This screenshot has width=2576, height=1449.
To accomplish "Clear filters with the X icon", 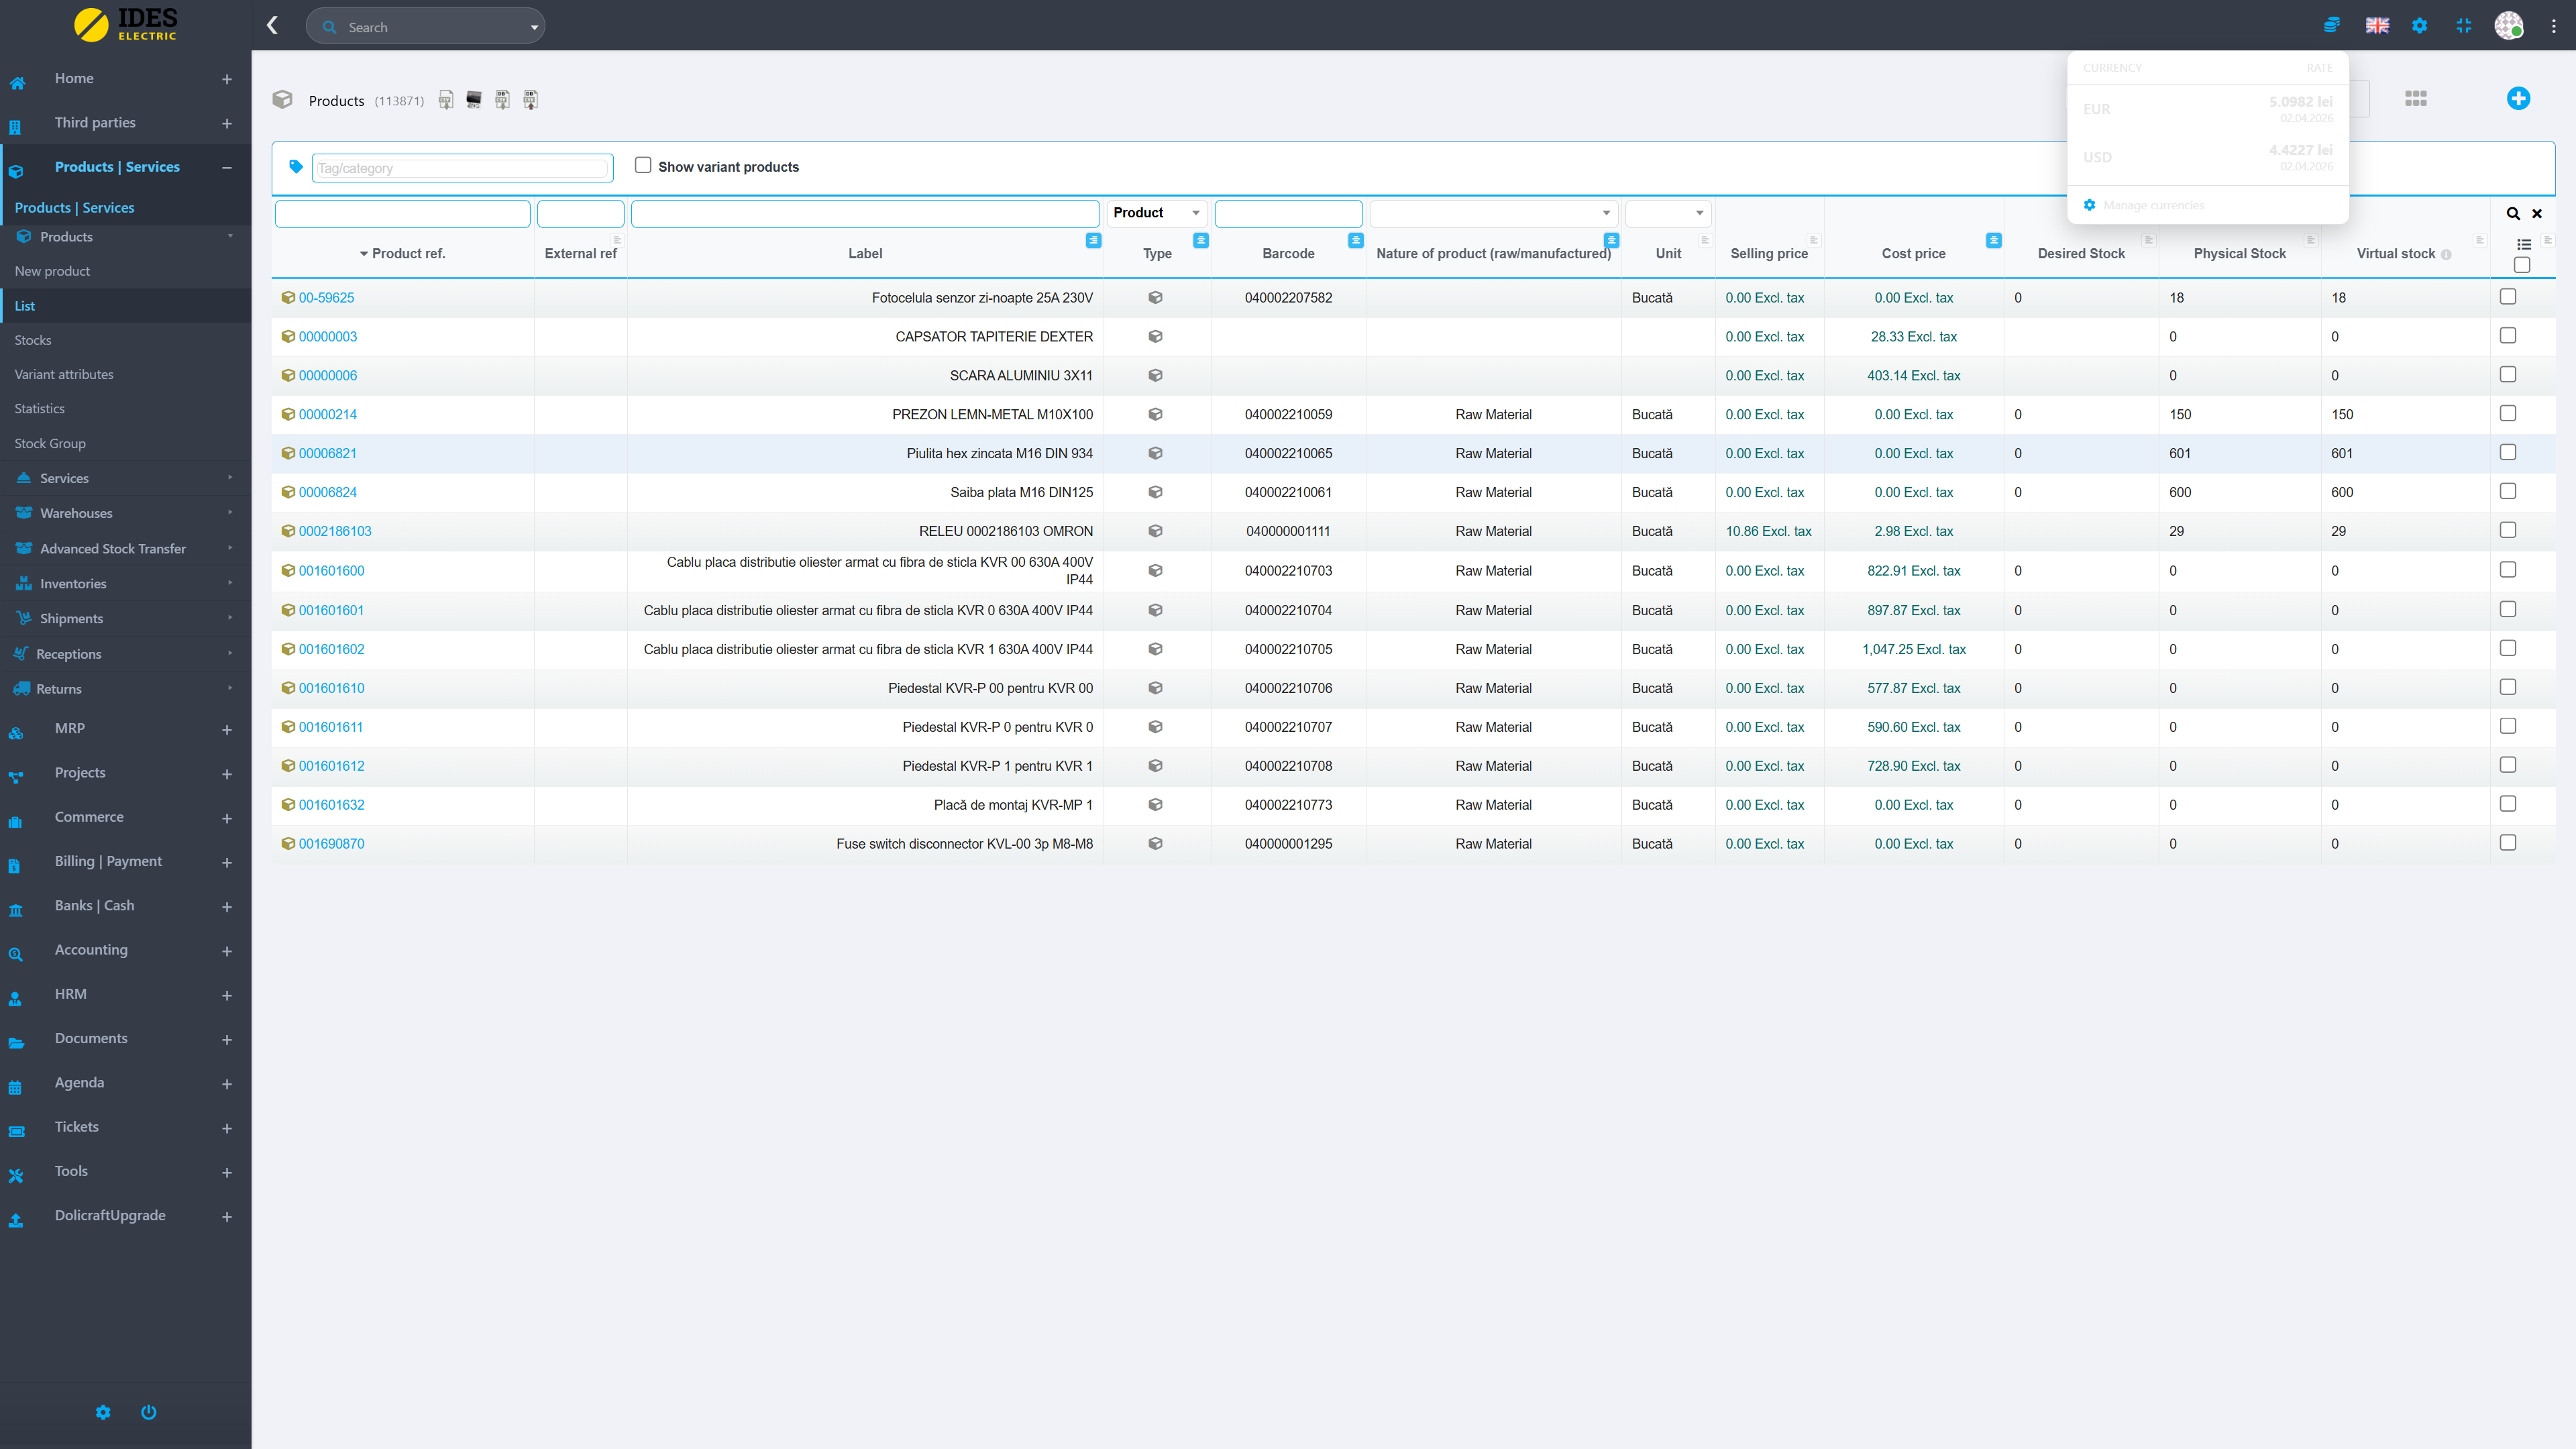I will click(x=2537, y=213).
